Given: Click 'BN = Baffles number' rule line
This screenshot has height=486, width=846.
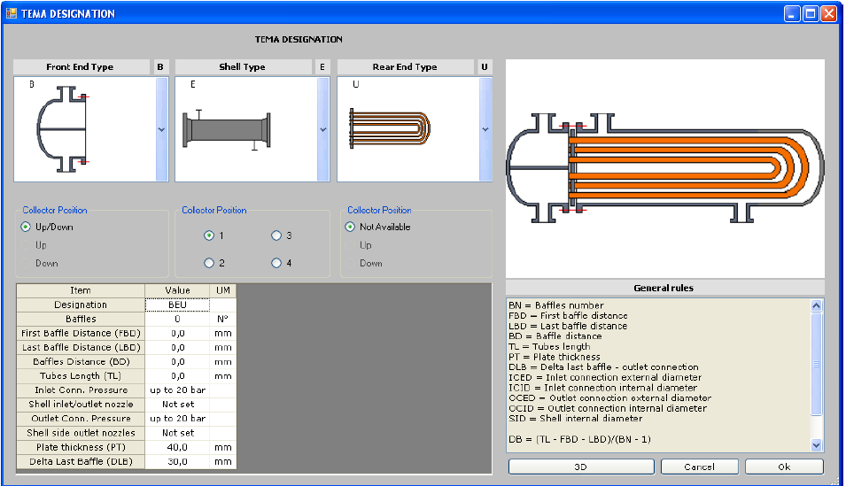Looking at the screenshot, I should coord(556,305).
